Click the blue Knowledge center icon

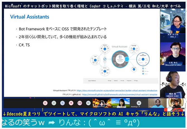pyautogui.click(x=134, y=49)
